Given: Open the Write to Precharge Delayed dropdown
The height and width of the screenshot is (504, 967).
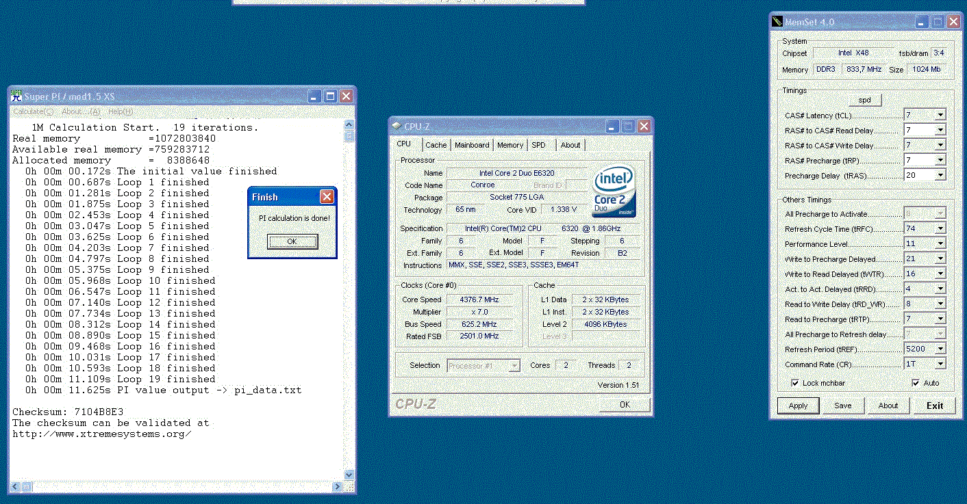Looking at the screenshot, I should pos(940,258).
